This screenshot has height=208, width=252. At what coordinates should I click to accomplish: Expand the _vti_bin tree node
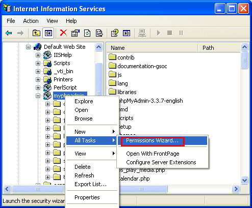pyautogui.click(x=38, y=71)
